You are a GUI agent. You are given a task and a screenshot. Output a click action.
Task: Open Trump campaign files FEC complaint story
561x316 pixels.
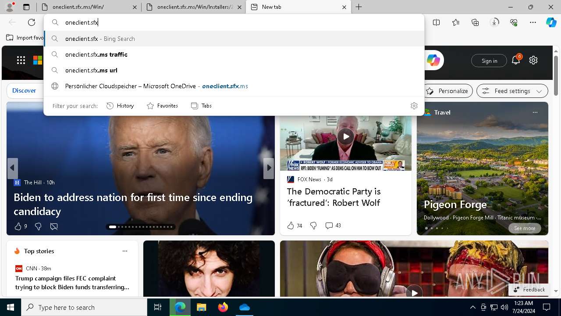[x=72, y=283]
